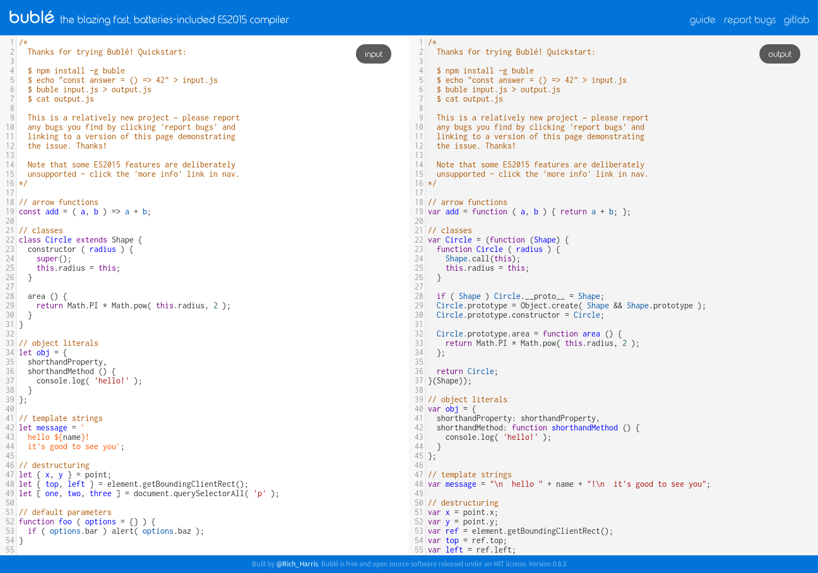Click the bublé logo in header
The image size is (818, 573).
pos(32,18)
